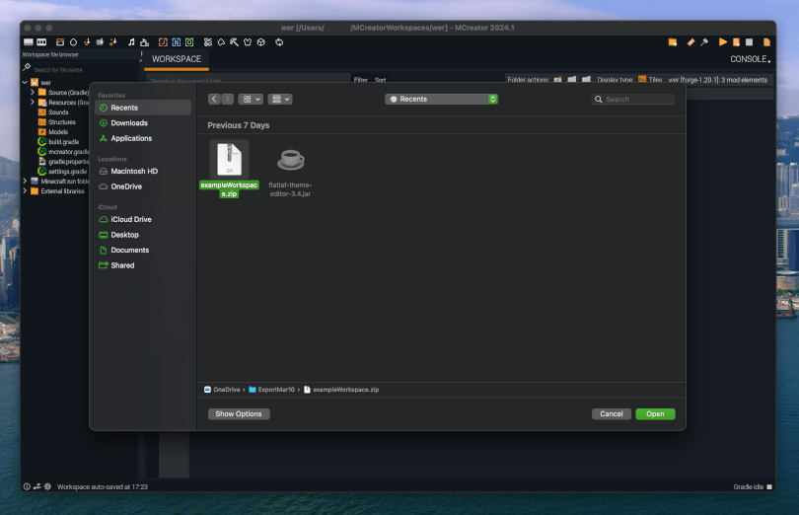
Task: Select Macintosh HD location
Action: click(143, 172)
